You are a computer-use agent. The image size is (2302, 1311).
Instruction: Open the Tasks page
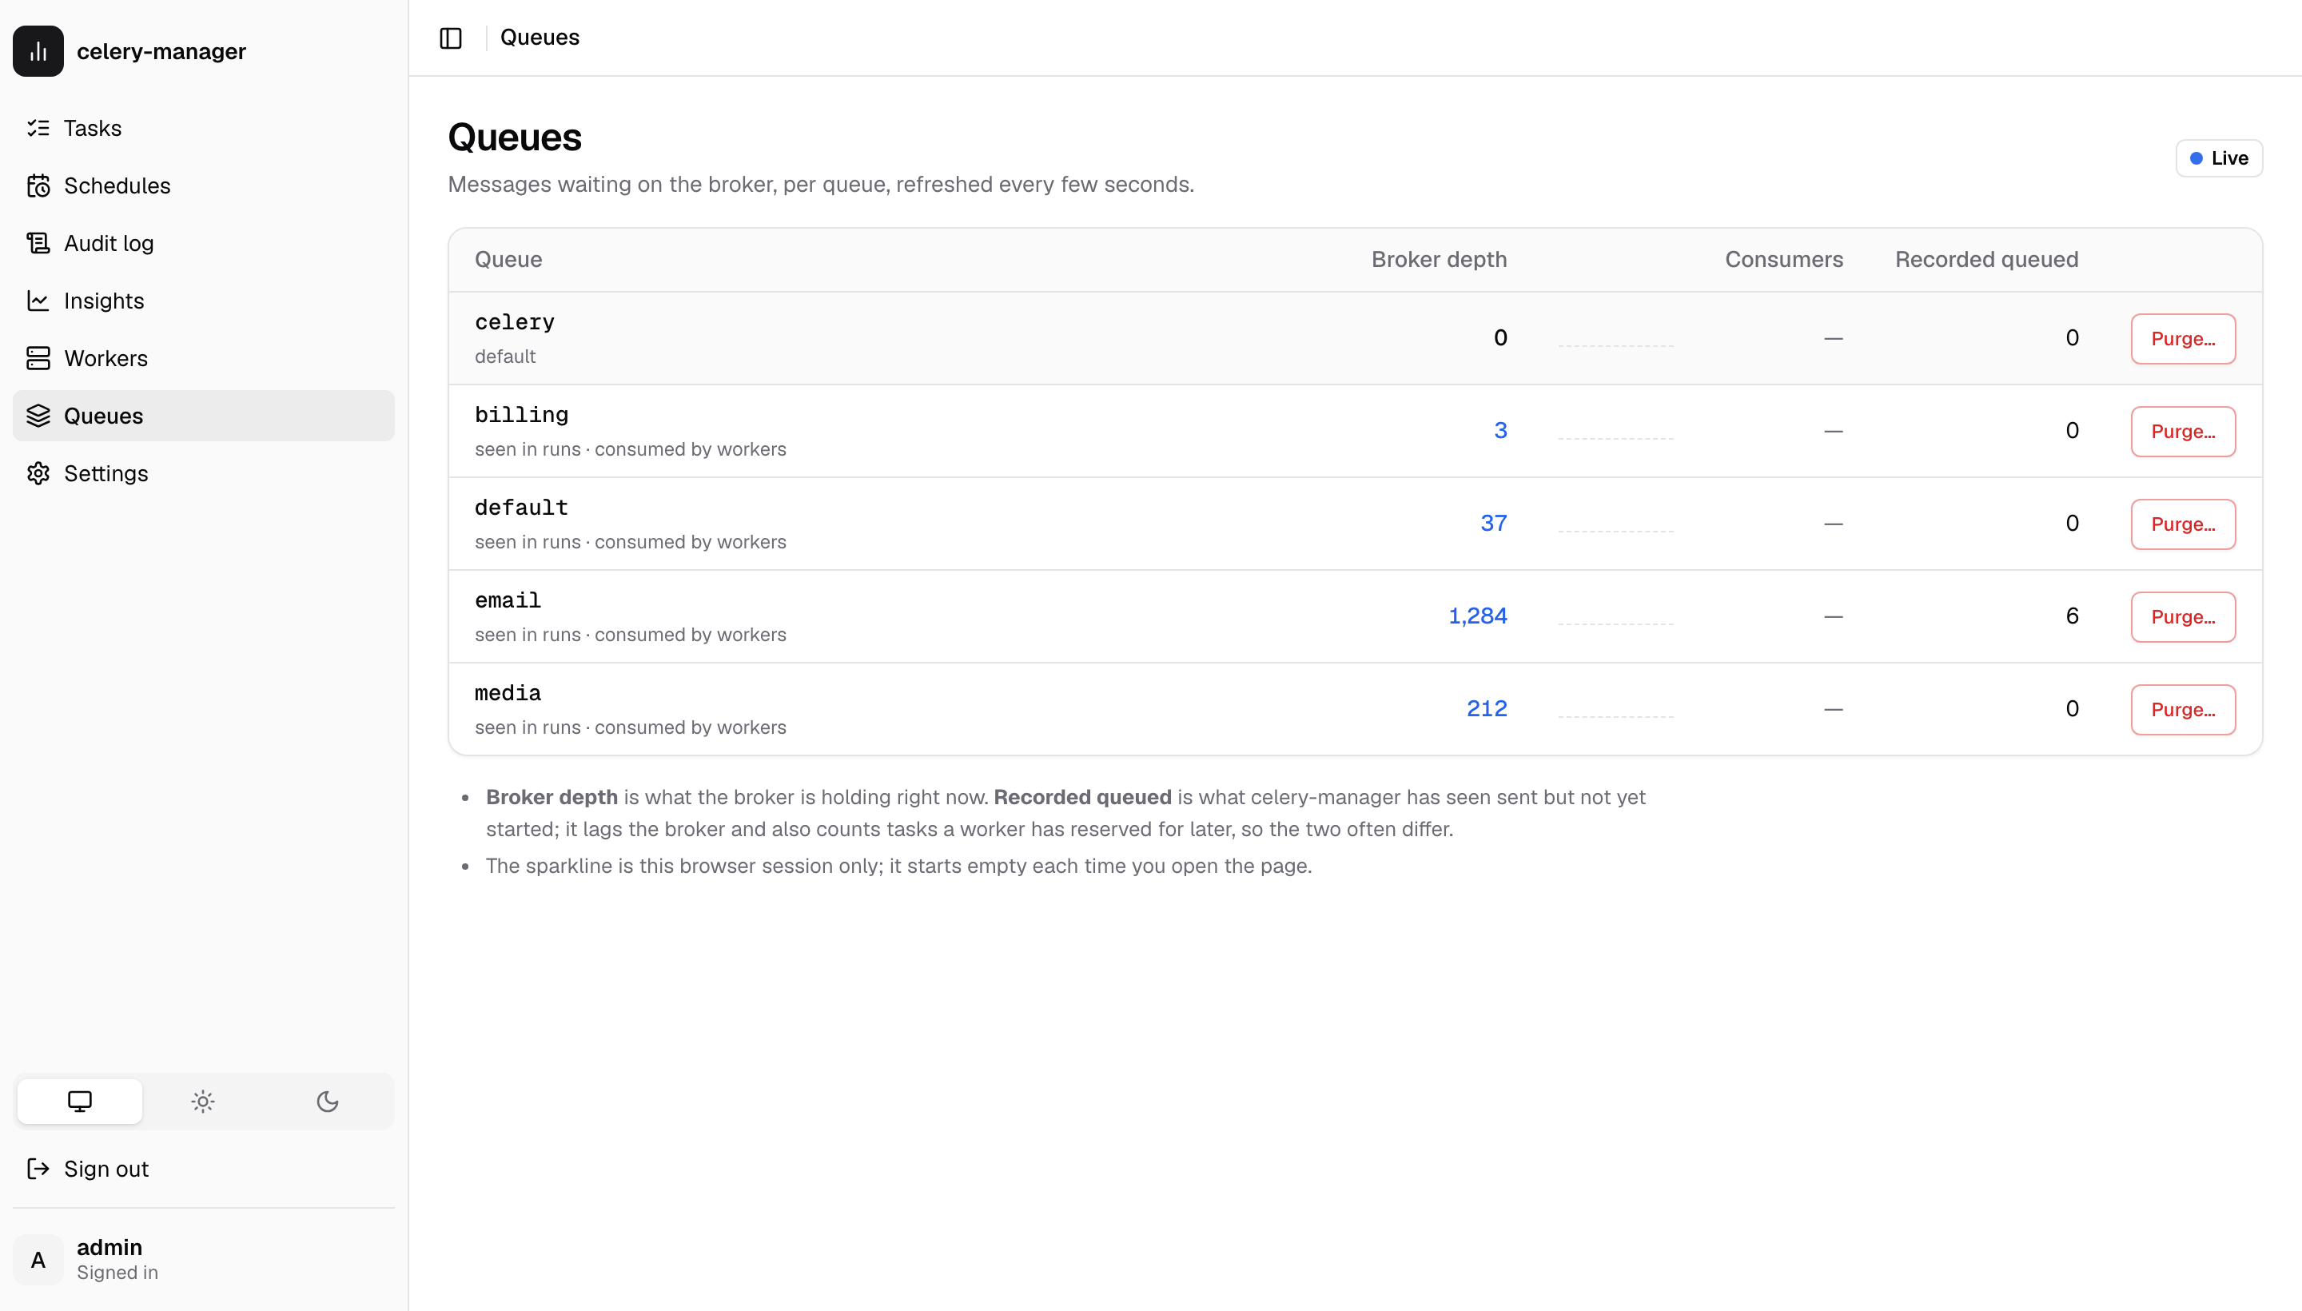(204, 128)
